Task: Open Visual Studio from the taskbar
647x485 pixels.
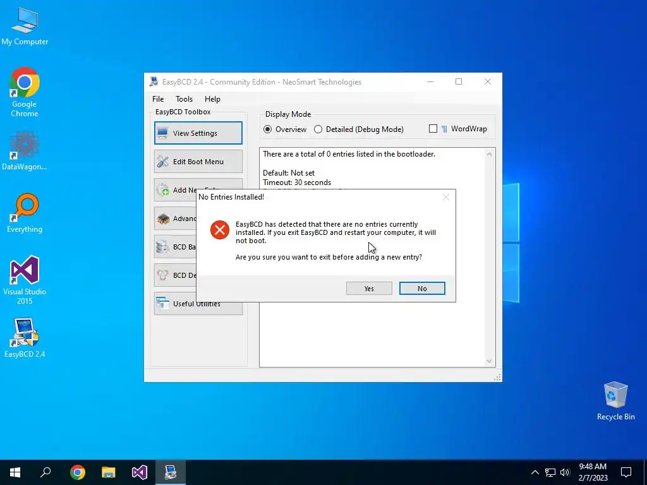Action: (140, 472)
